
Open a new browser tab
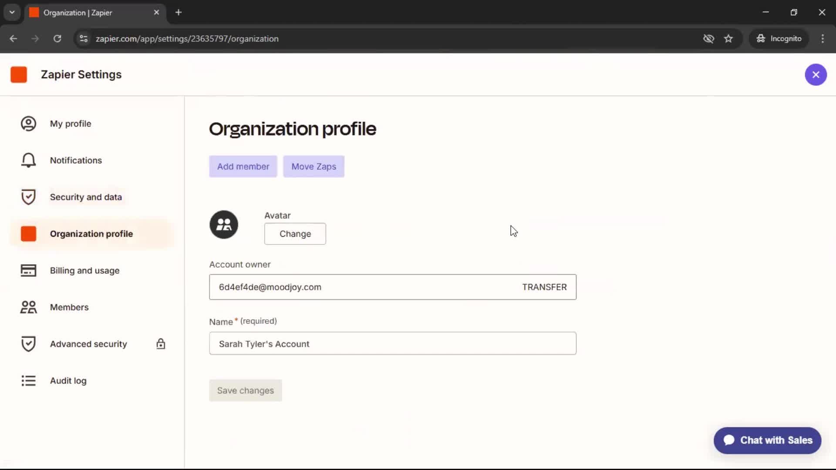179,13
